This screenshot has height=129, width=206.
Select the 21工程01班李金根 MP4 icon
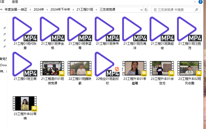click(x=53, y=29)
